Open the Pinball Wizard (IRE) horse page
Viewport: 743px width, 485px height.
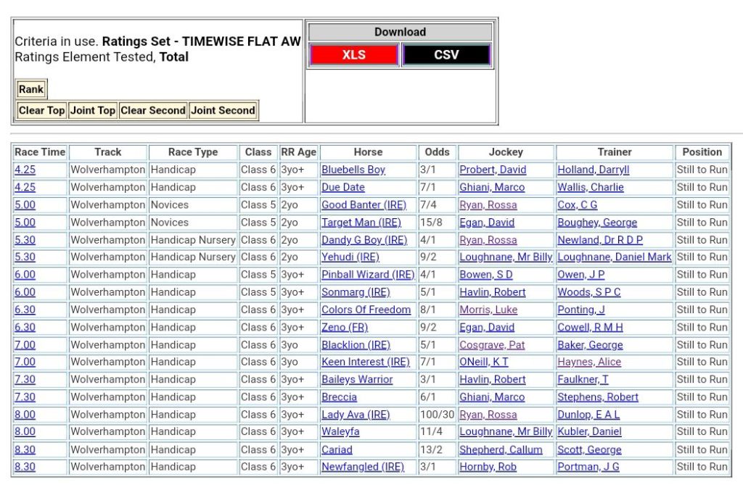[368, 275]
